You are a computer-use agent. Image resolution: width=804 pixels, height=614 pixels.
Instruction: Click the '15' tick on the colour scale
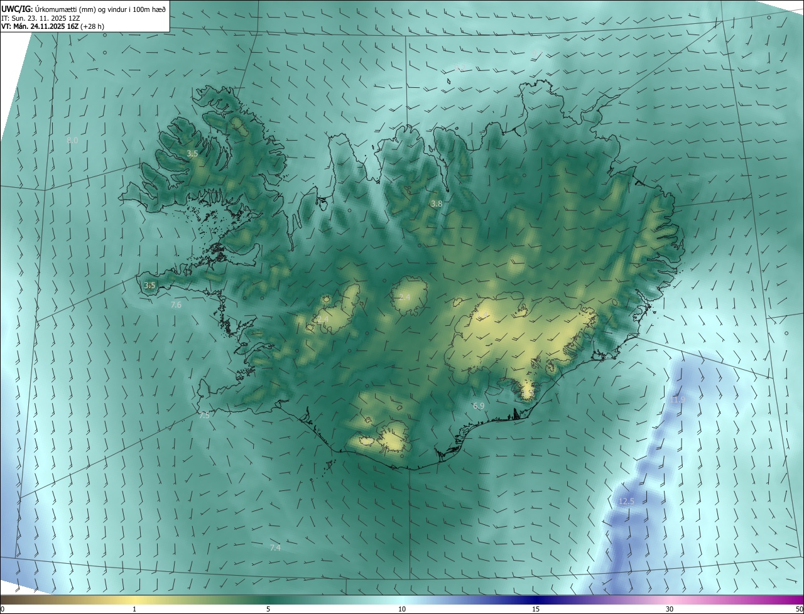536,609
